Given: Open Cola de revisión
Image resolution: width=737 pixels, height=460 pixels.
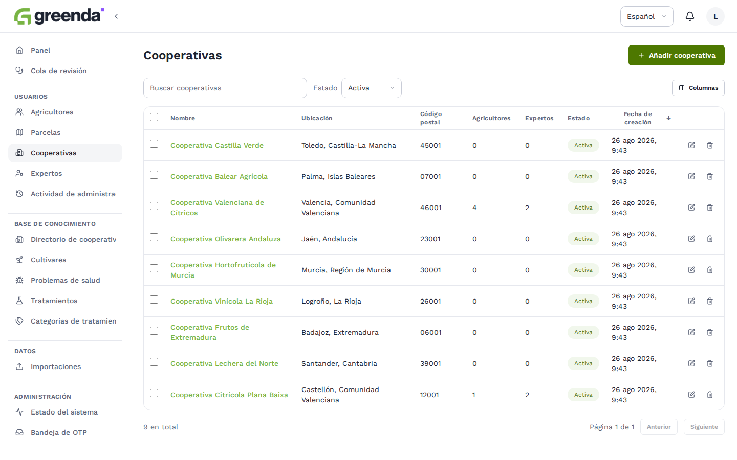Looking at the screenshot, I should pyautogui.click(x=65, y=71).
